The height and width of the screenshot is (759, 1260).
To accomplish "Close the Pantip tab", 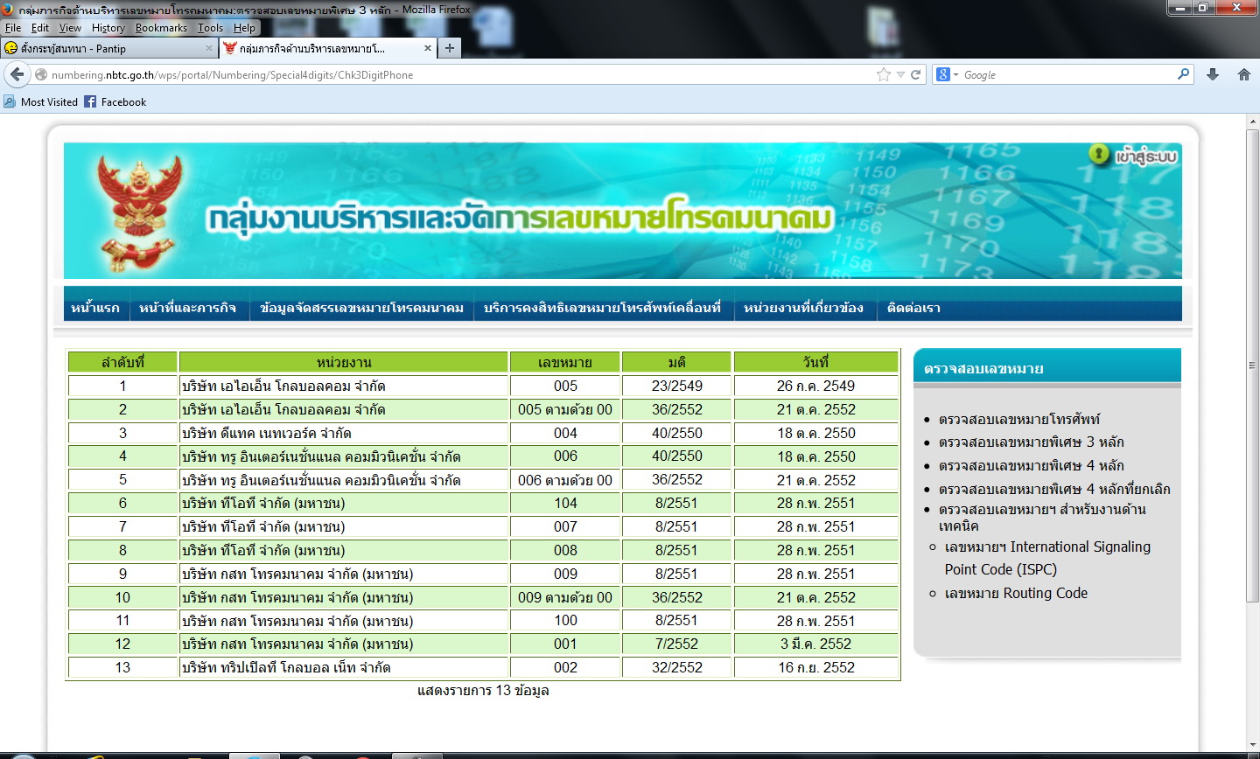I will point(209,48).
